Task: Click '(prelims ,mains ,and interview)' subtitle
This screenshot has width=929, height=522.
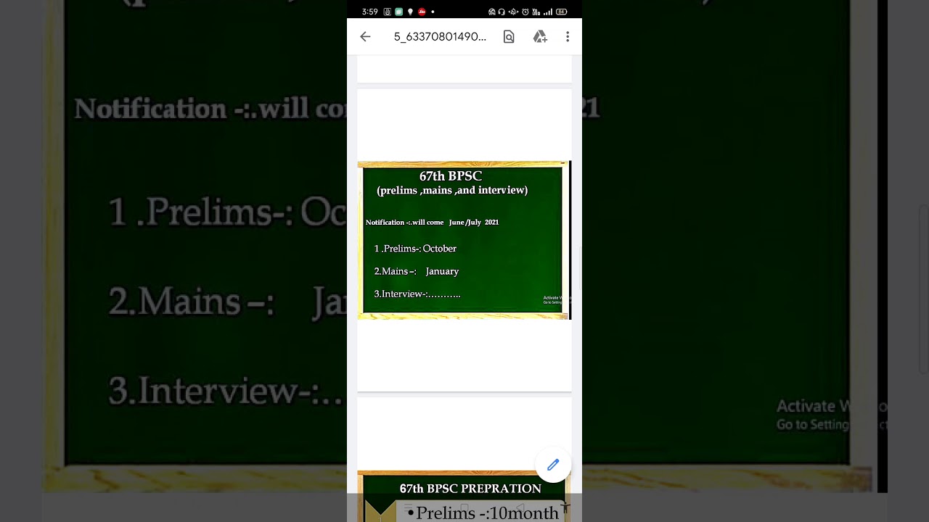Action: click(x=452, y=190)
